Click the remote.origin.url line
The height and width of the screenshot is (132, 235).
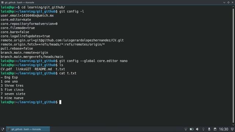tap(62, 40)
